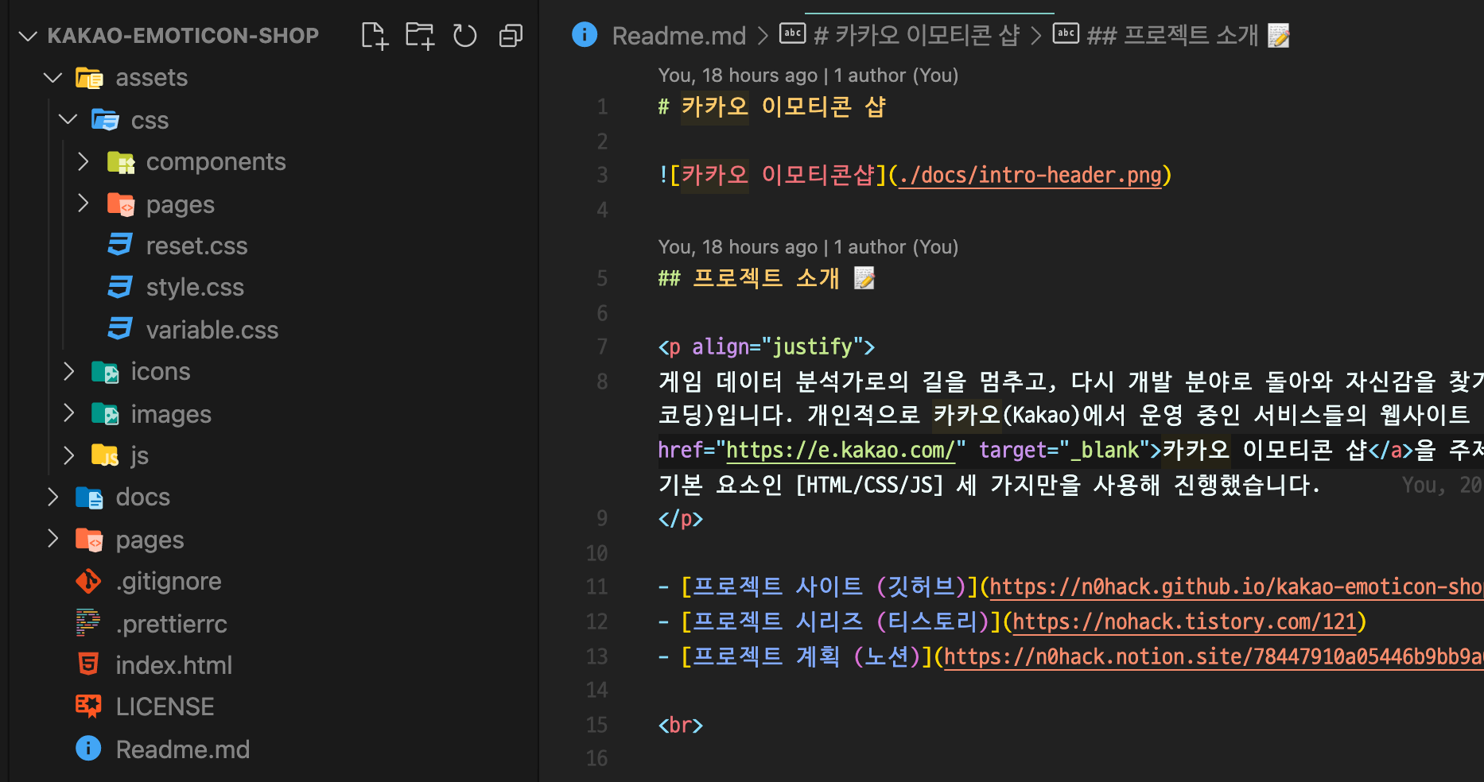Viewport: 1484px width, 782px height.
Task: Collapse the assets folder chevron
Action: pos(53,78)
